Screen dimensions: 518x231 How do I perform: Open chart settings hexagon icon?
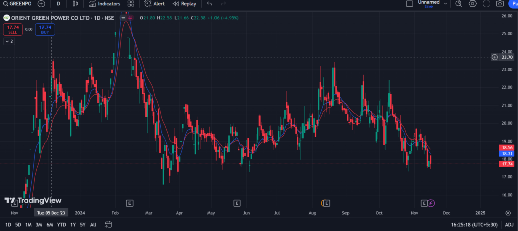coord(473,4)
